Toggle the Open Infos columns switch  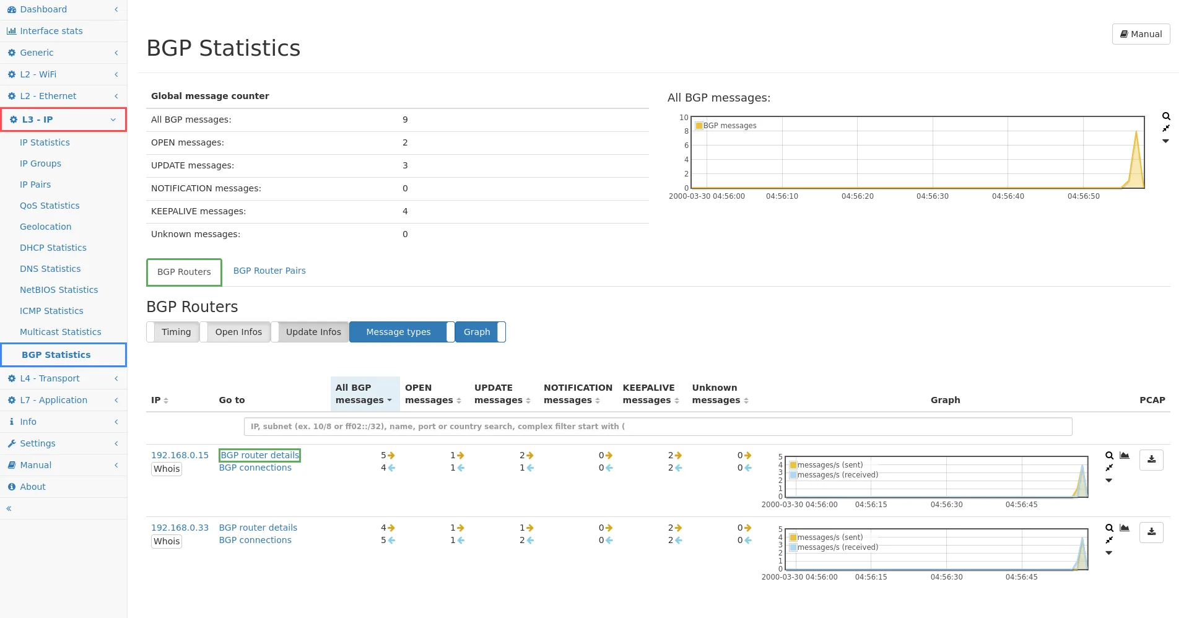[x=235, y=332]
